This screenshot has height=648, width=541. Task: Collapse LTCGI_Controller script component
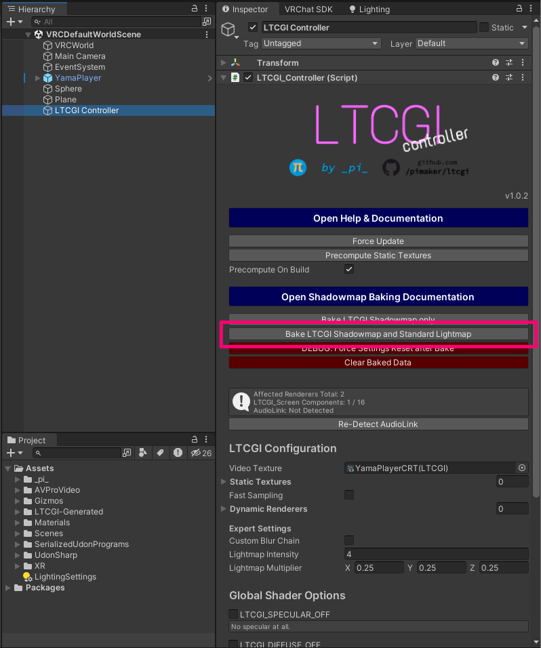point(224,77)
